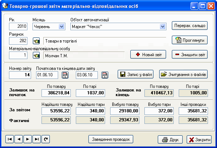Click the person code field showing 1

[x=18, y=55]
